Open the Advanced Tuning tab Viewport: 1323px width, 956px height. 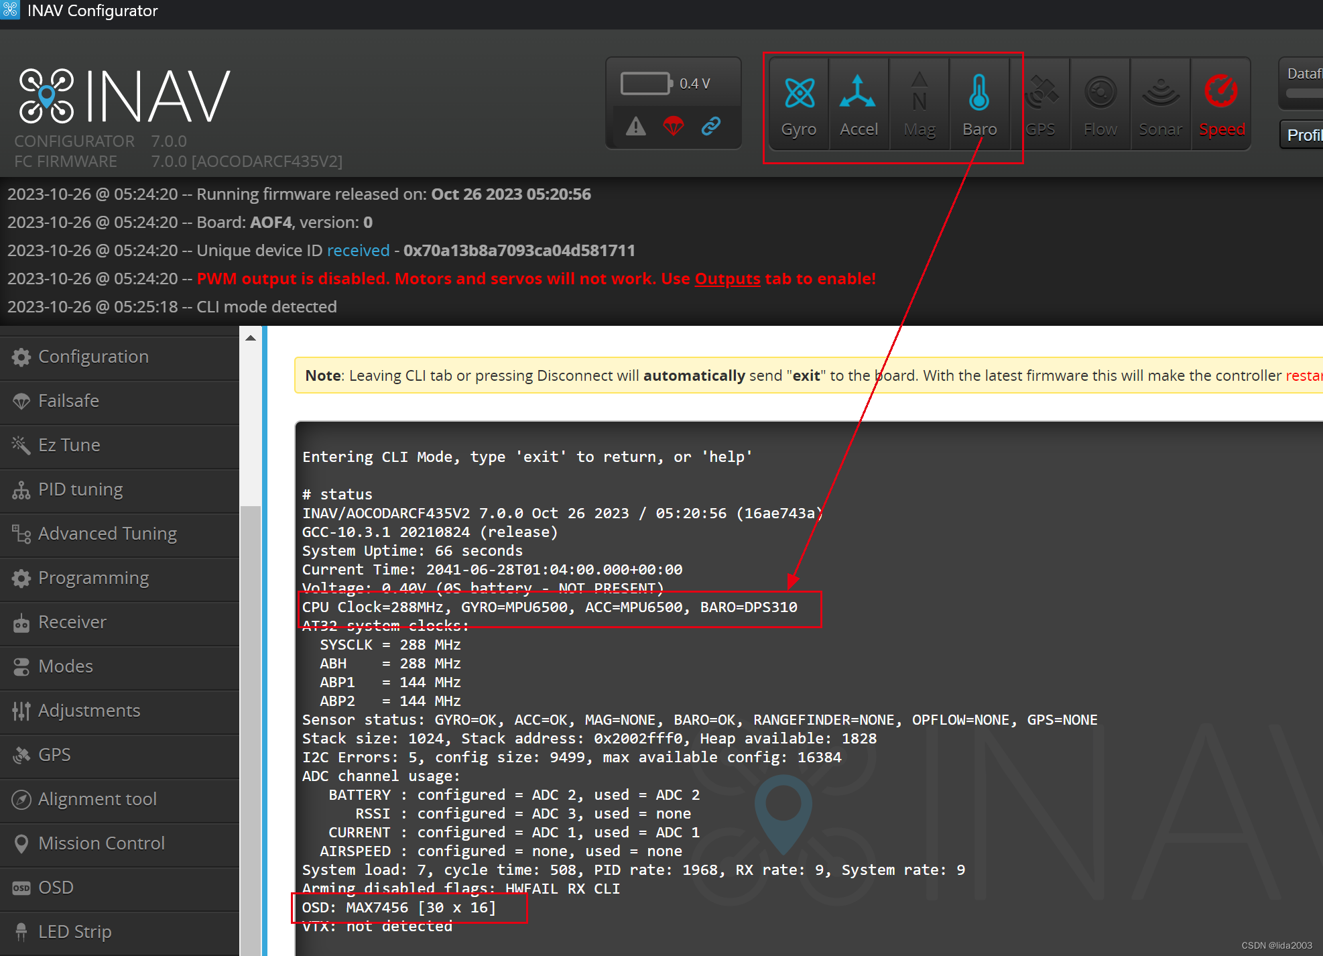[119, 534]
